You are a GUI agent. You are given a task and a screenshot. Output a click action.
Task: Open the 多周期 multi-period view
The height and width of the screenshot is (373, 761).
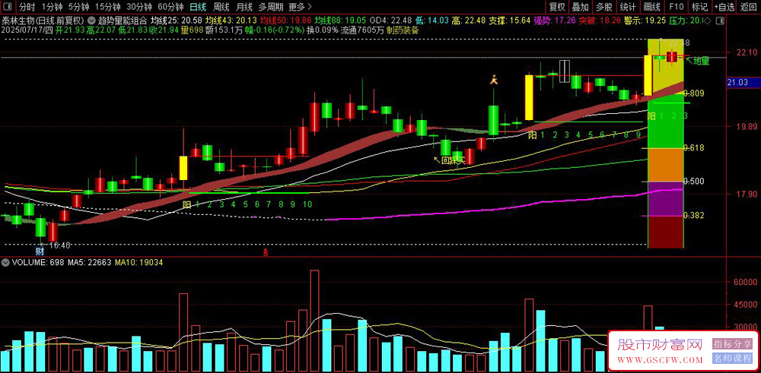coord(270,7)
